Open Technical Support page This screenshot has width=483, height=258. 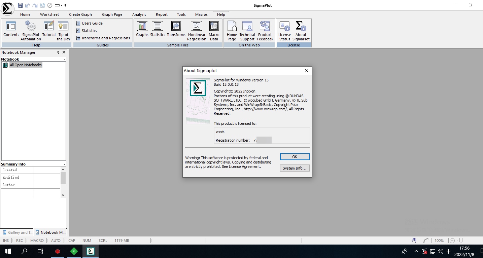[247, 31]
